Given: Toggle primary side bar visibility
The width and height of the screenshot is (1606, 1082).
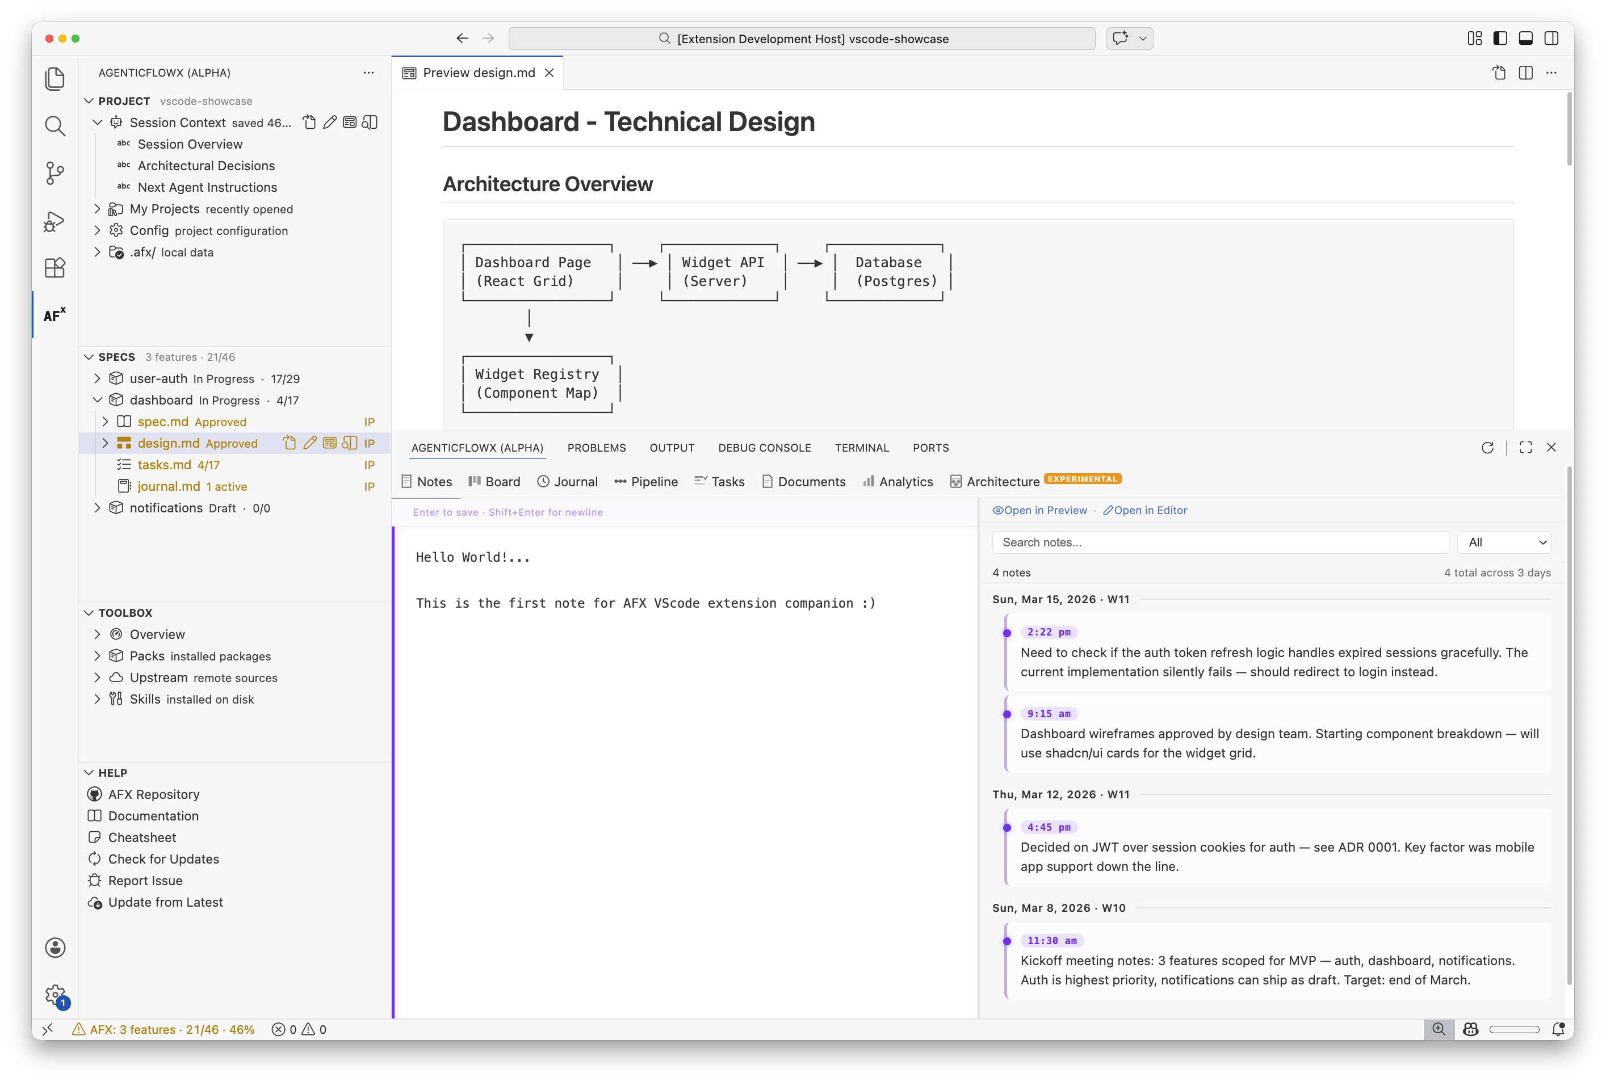Looking at the screenshot, I should pos(1500,39).
